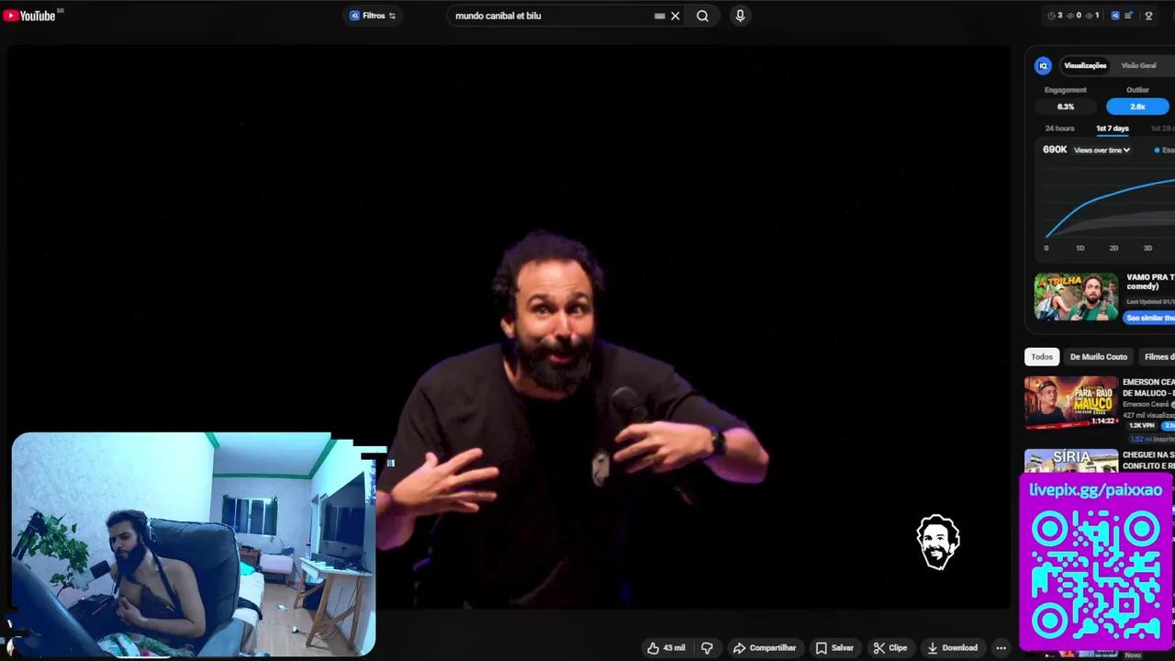Click the microphone voice search icon

740,16
